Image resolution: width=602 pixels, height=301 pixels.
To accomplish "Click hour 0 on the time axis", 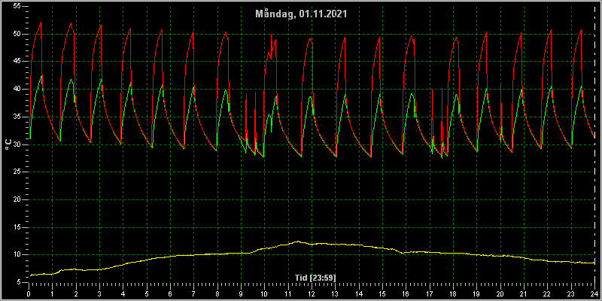I will coord(29,293).
